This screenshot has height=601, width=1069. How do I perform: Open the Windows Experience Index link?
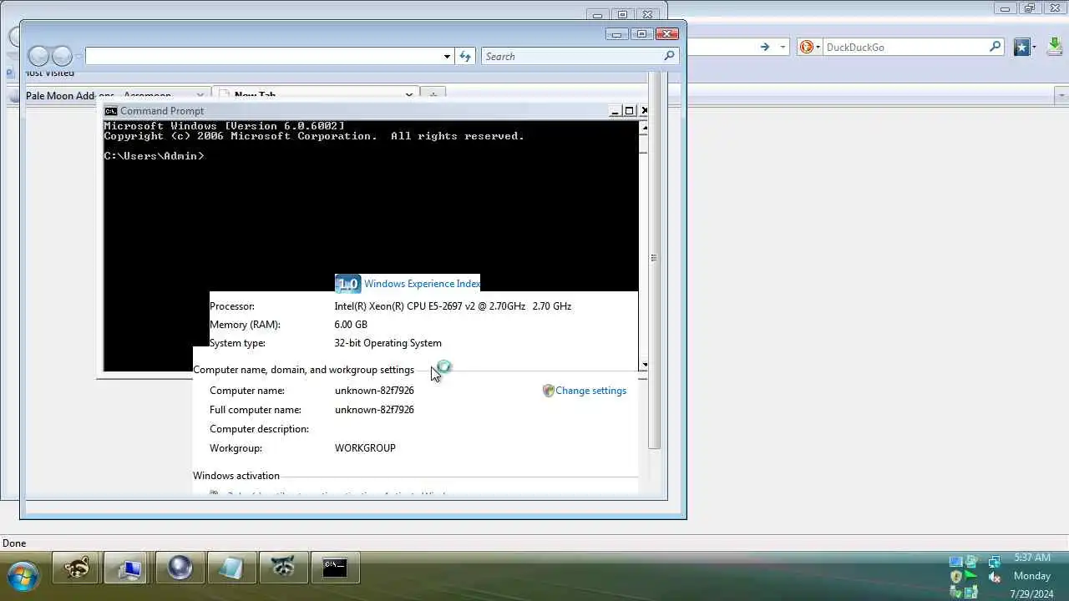click(x=422, y=284)
